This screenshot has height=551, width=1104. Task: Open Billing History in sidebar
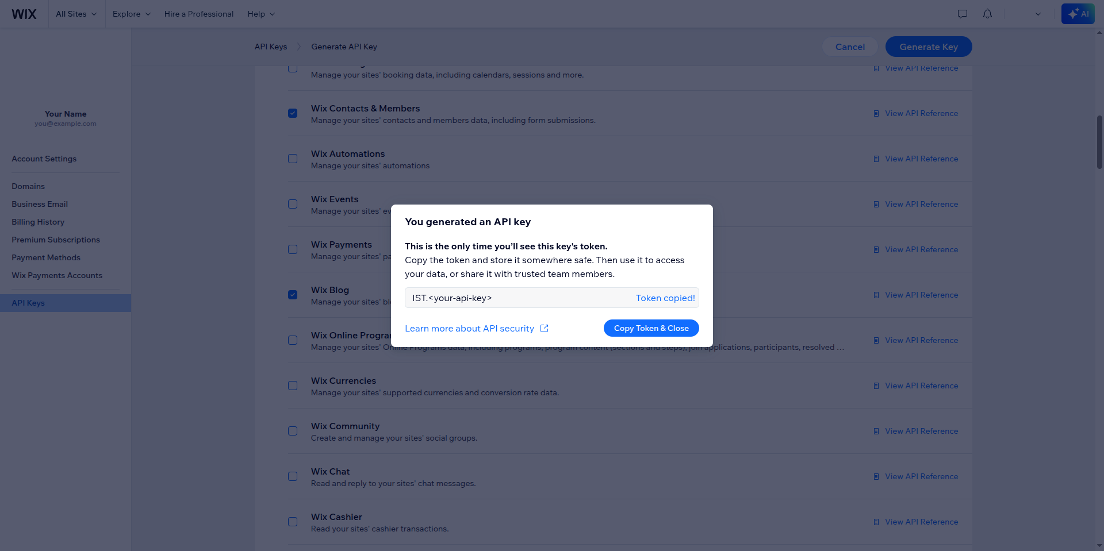click(x=38, y=222)
